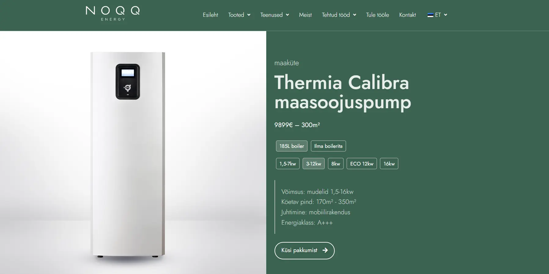Choose the 8kw power option
The height and width of the screenshot is (274, 549).
click(336, 164)
